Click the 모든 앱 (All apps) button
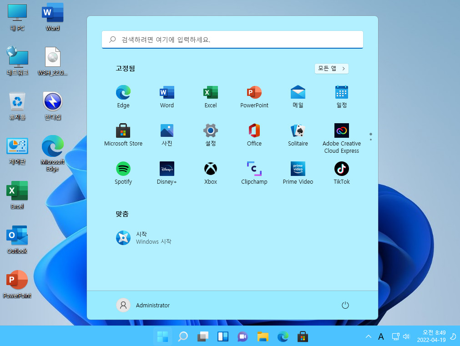The image size is (460, 346). pyautogui.click(x=332, y=69)
